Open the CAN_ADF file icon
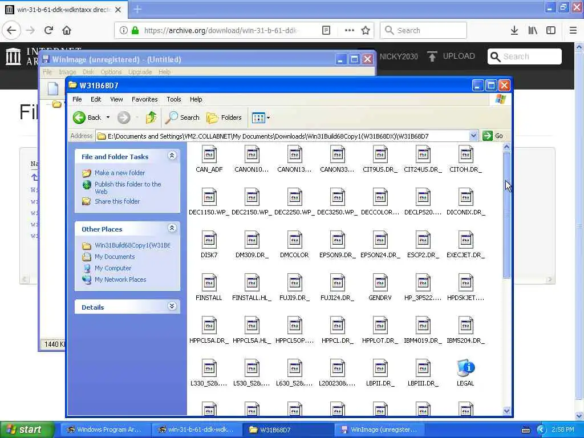The height and width of the screenshot is (438, 584). [x=209, y=155]
